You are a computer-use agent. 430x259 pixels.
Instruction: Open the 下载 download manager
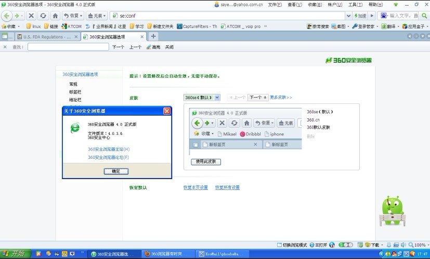coord(373,245)
